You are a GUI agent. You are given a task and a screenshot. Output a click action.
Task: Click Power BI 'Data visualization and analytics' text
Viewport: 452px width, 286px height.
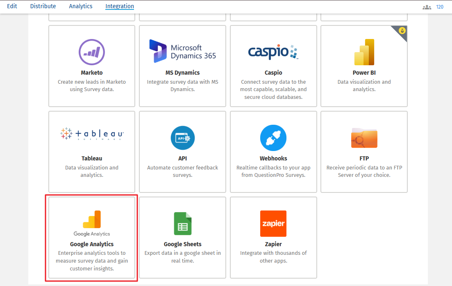pyautogui.click(x=364, y=85)
